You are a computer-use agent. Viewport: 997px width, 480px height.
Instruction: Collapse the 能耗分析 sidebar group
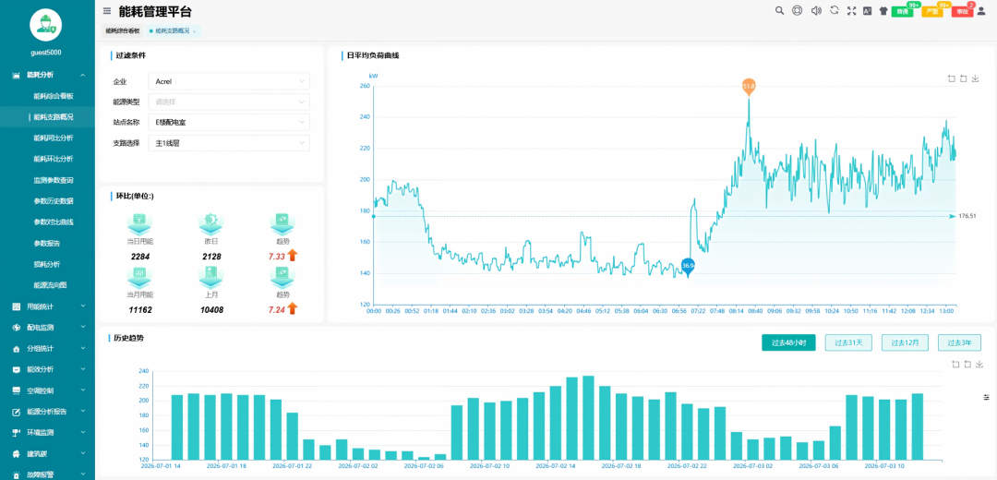click(48, 75)
